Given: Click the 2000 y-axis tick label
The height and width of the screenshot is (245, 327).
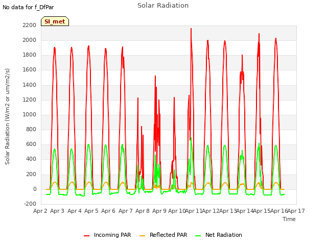Looking at the screenshot, I should (30, 40).
